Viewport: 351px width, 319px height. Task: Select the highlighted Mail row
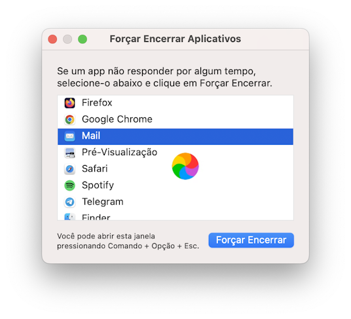tap(175, 136)
